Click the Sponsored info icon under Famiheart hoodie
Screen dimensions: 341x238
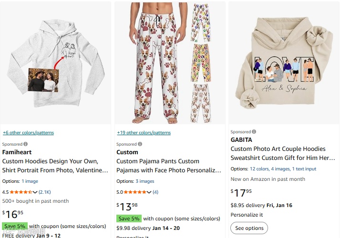26,144
